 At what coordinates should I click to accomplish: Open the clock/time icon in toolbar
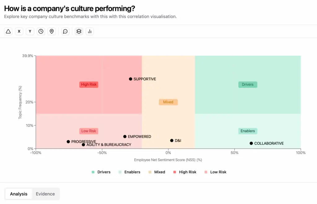pos(41,31)
